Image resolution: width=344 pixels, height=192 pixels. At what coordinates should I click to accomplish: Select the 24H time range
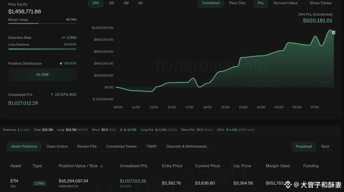click(x=96, y=3)
